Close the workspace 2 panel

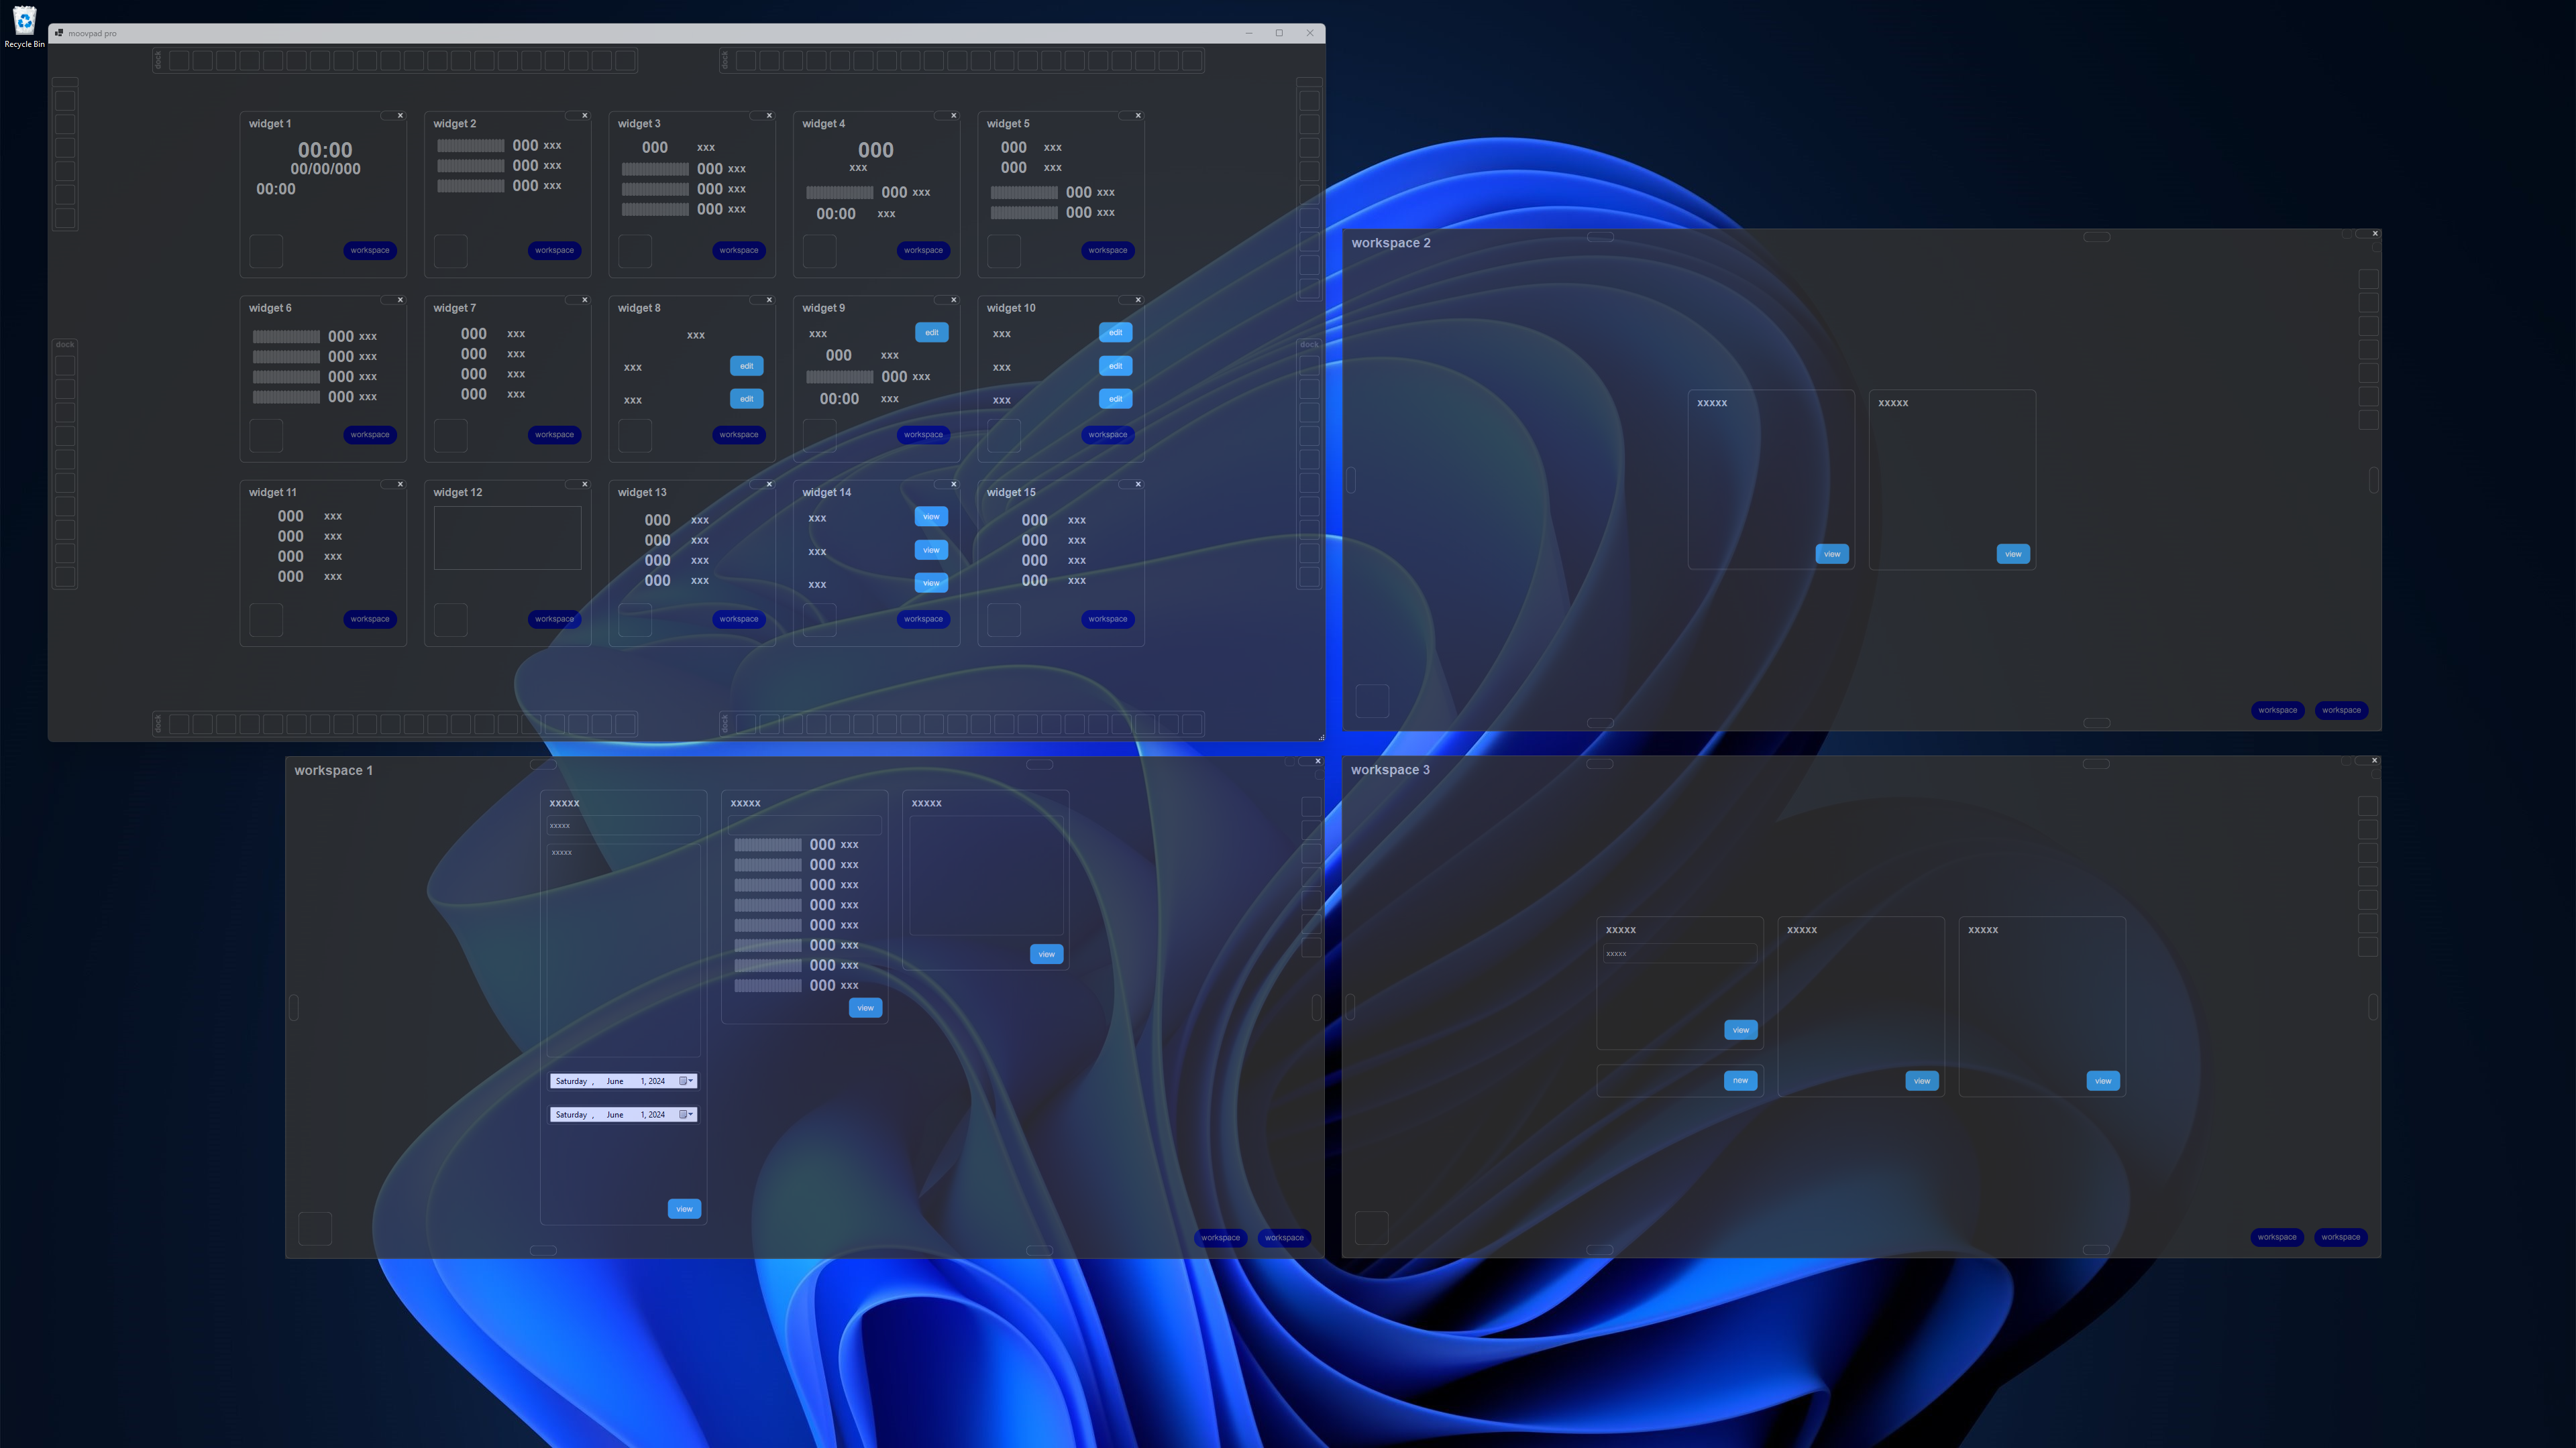pos(2375,234)
